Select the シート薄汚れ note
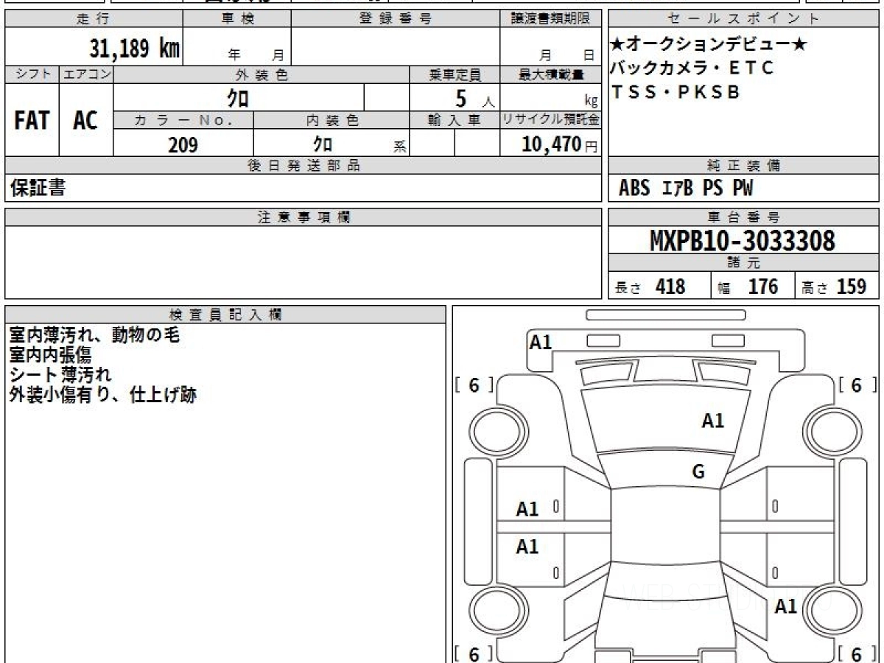Viewport: 884px width, 663px height. (60, 374)
